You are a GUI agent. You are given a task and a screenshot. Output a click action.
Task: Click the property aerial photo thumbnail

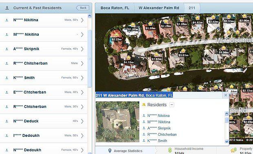pos(117,122)
